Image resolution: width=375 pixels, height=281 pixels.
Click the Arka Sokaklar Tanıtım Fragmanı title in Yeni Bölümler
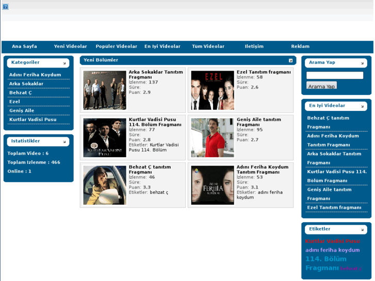click(156, 75)
